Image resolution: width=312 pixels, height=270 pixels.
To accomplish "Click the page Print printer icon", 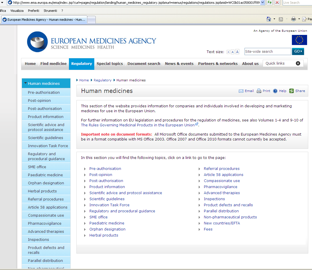I will 259,91.
